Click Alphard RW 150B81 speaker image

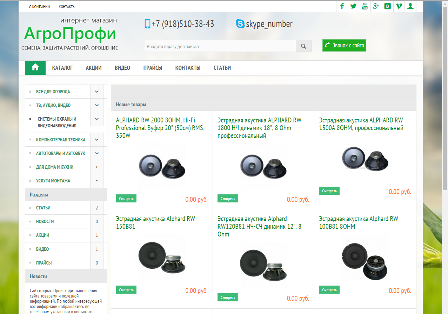tap(162, 258)
